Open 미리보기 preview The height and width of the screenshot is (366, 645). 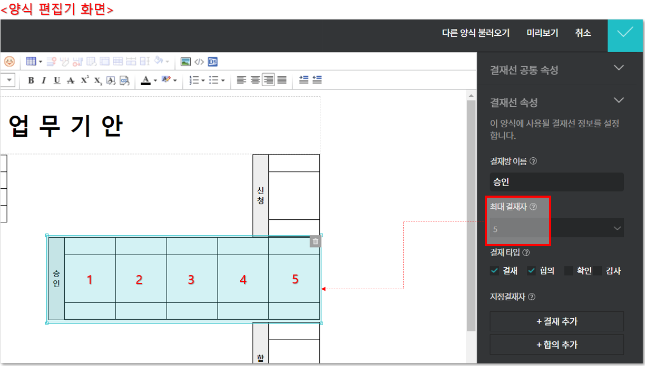pyautogui.click(x=542, y=33)
